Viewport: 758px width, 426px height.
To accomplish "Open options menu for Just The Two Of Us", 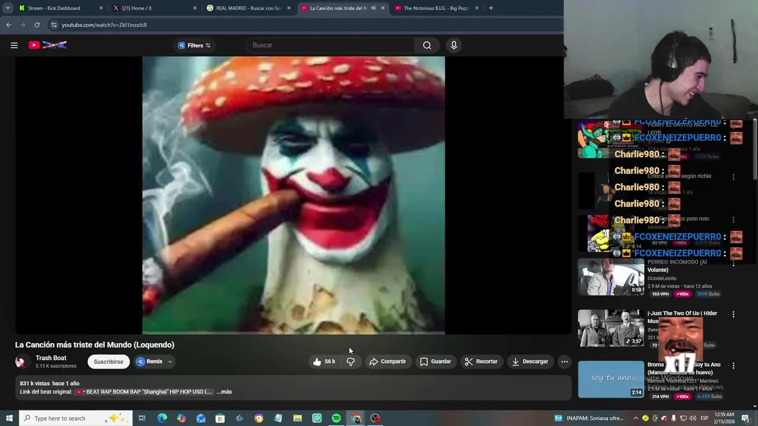I will click(x=733, y=315).
